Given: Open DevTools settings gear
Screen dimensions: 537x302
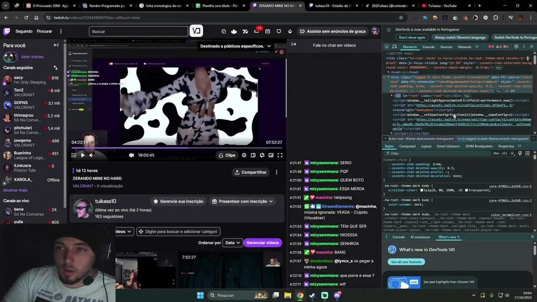Looking at the screenshot, I should (x=516, y=47).
